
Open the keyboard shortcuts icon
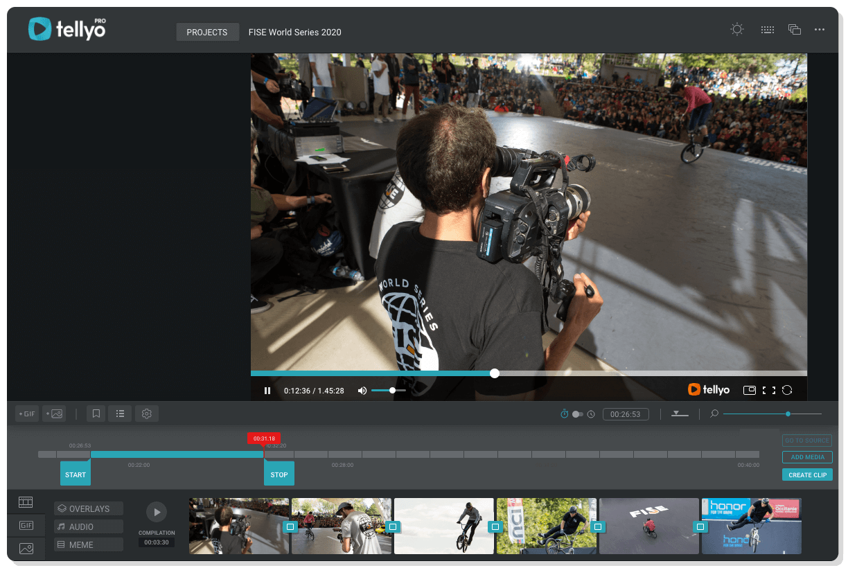point(767,30)
